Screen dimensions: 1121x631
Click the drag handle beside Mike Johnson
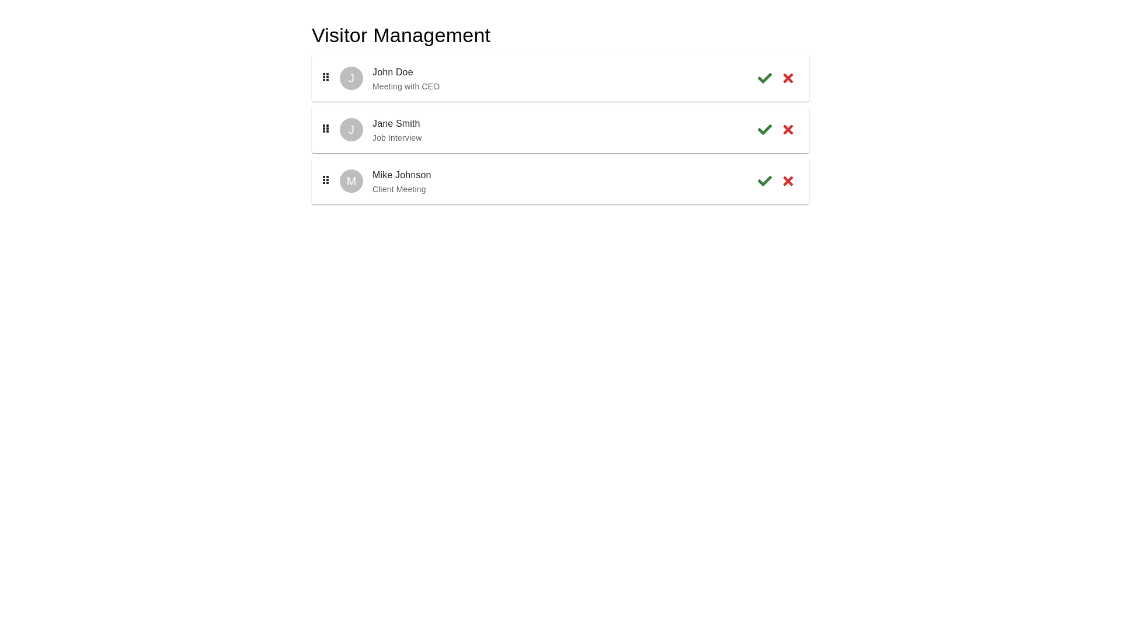[x=326, y=180]
